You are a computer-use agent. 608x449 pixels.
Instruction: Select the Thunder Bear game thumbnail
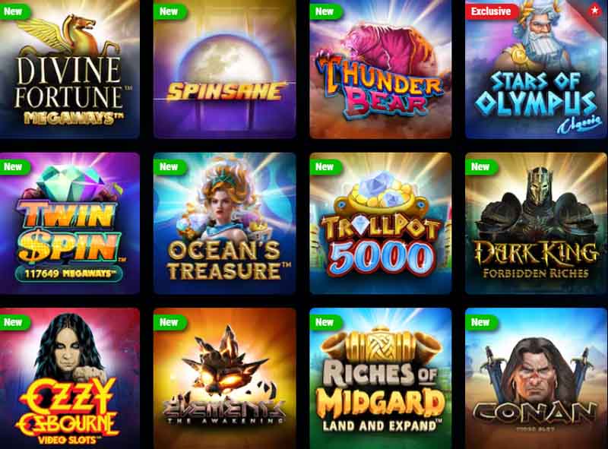click(x=381, y=69)
